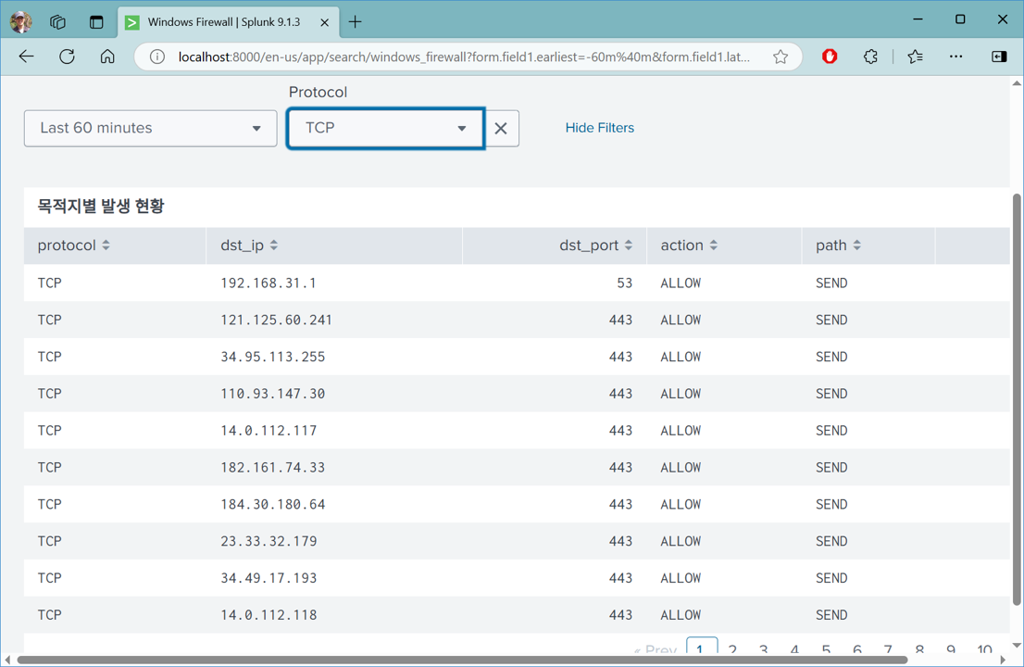
Task: Go to results page 7
Action: pos(888,649)
